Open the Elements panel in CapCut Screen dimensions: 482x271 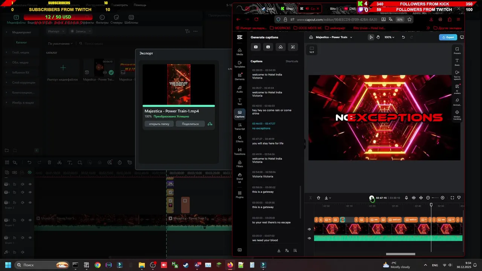pos(239,77)
